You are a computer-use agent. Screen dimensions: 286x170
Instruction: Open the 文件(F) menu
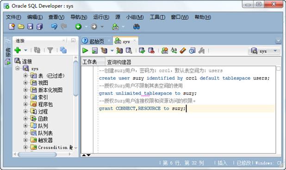13,17
